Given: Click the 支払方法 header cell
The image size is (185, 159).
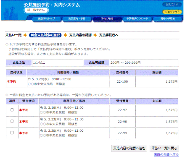Looking at the screenshot, I should pyautogui.click(x=19, y=63).
